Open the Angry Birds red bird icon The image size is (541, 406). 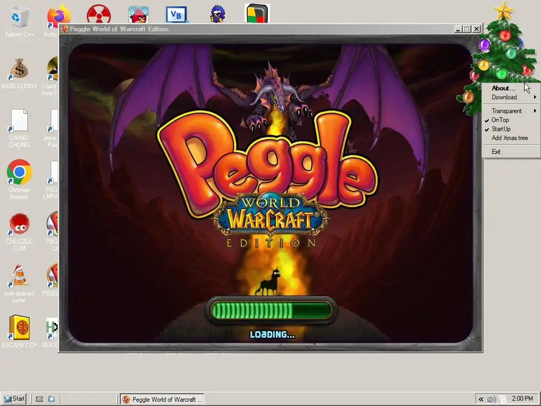point(139,15)
